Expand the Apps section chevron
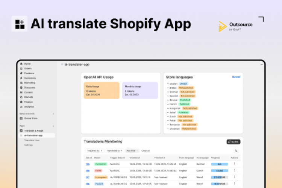Screen dimensions: 282x188 tap(53, 126)
